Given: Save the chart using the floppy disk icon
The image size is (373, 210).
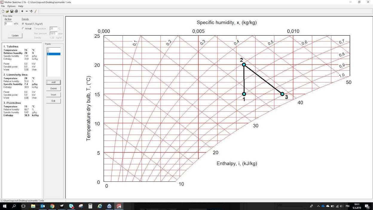Looking at the screenshot, I should (12, 11).
